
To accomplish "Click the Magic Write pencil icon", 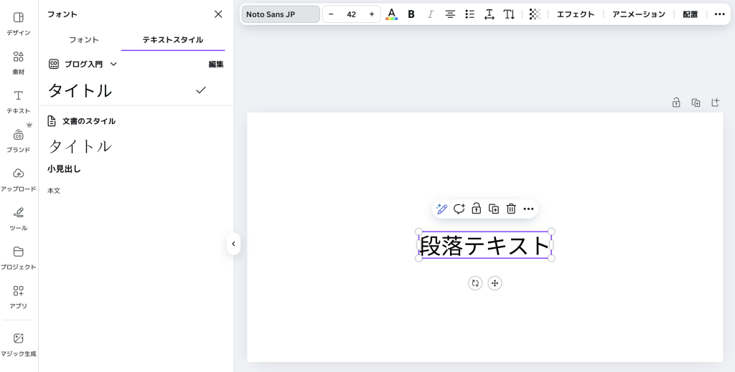I will pyautogui.click(x=441, y=209).
